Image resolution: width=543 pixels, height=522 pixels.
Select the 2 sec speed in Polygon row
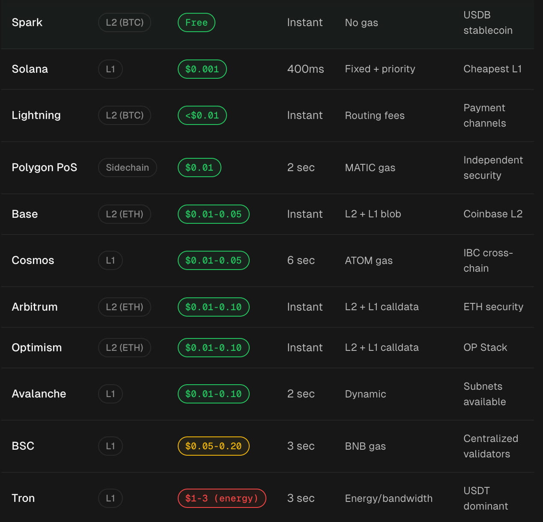(301, 167)
